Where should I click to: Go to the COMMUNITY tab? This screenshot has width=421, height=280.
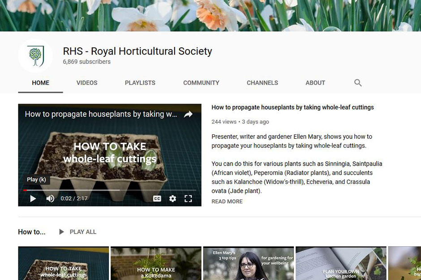pyautogui.click(x=201, y=83)
